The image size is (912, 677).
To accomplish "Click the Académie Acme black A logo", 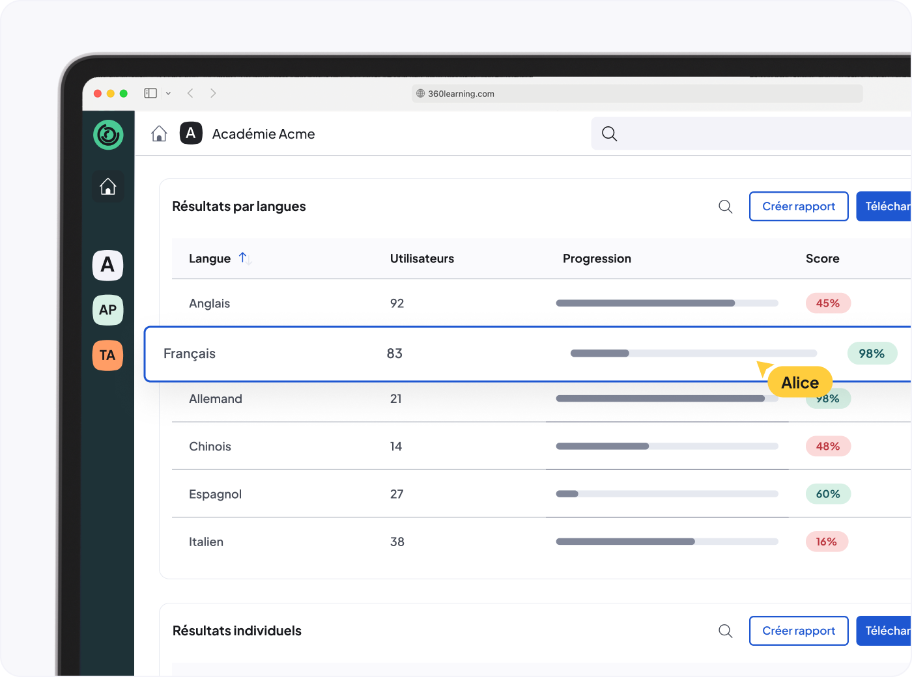I will click(191, 133).
